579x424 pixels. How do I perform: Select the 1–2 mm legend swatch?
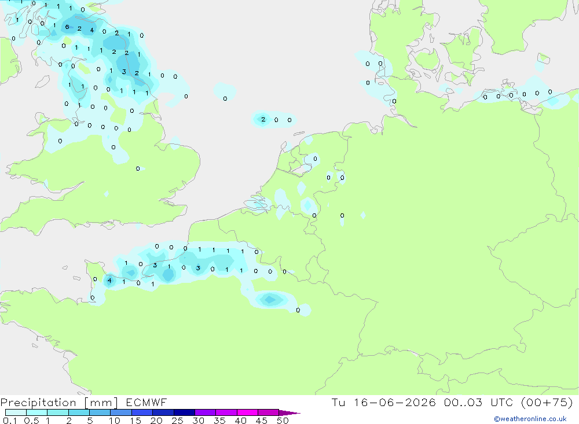(x=58, y=412)
